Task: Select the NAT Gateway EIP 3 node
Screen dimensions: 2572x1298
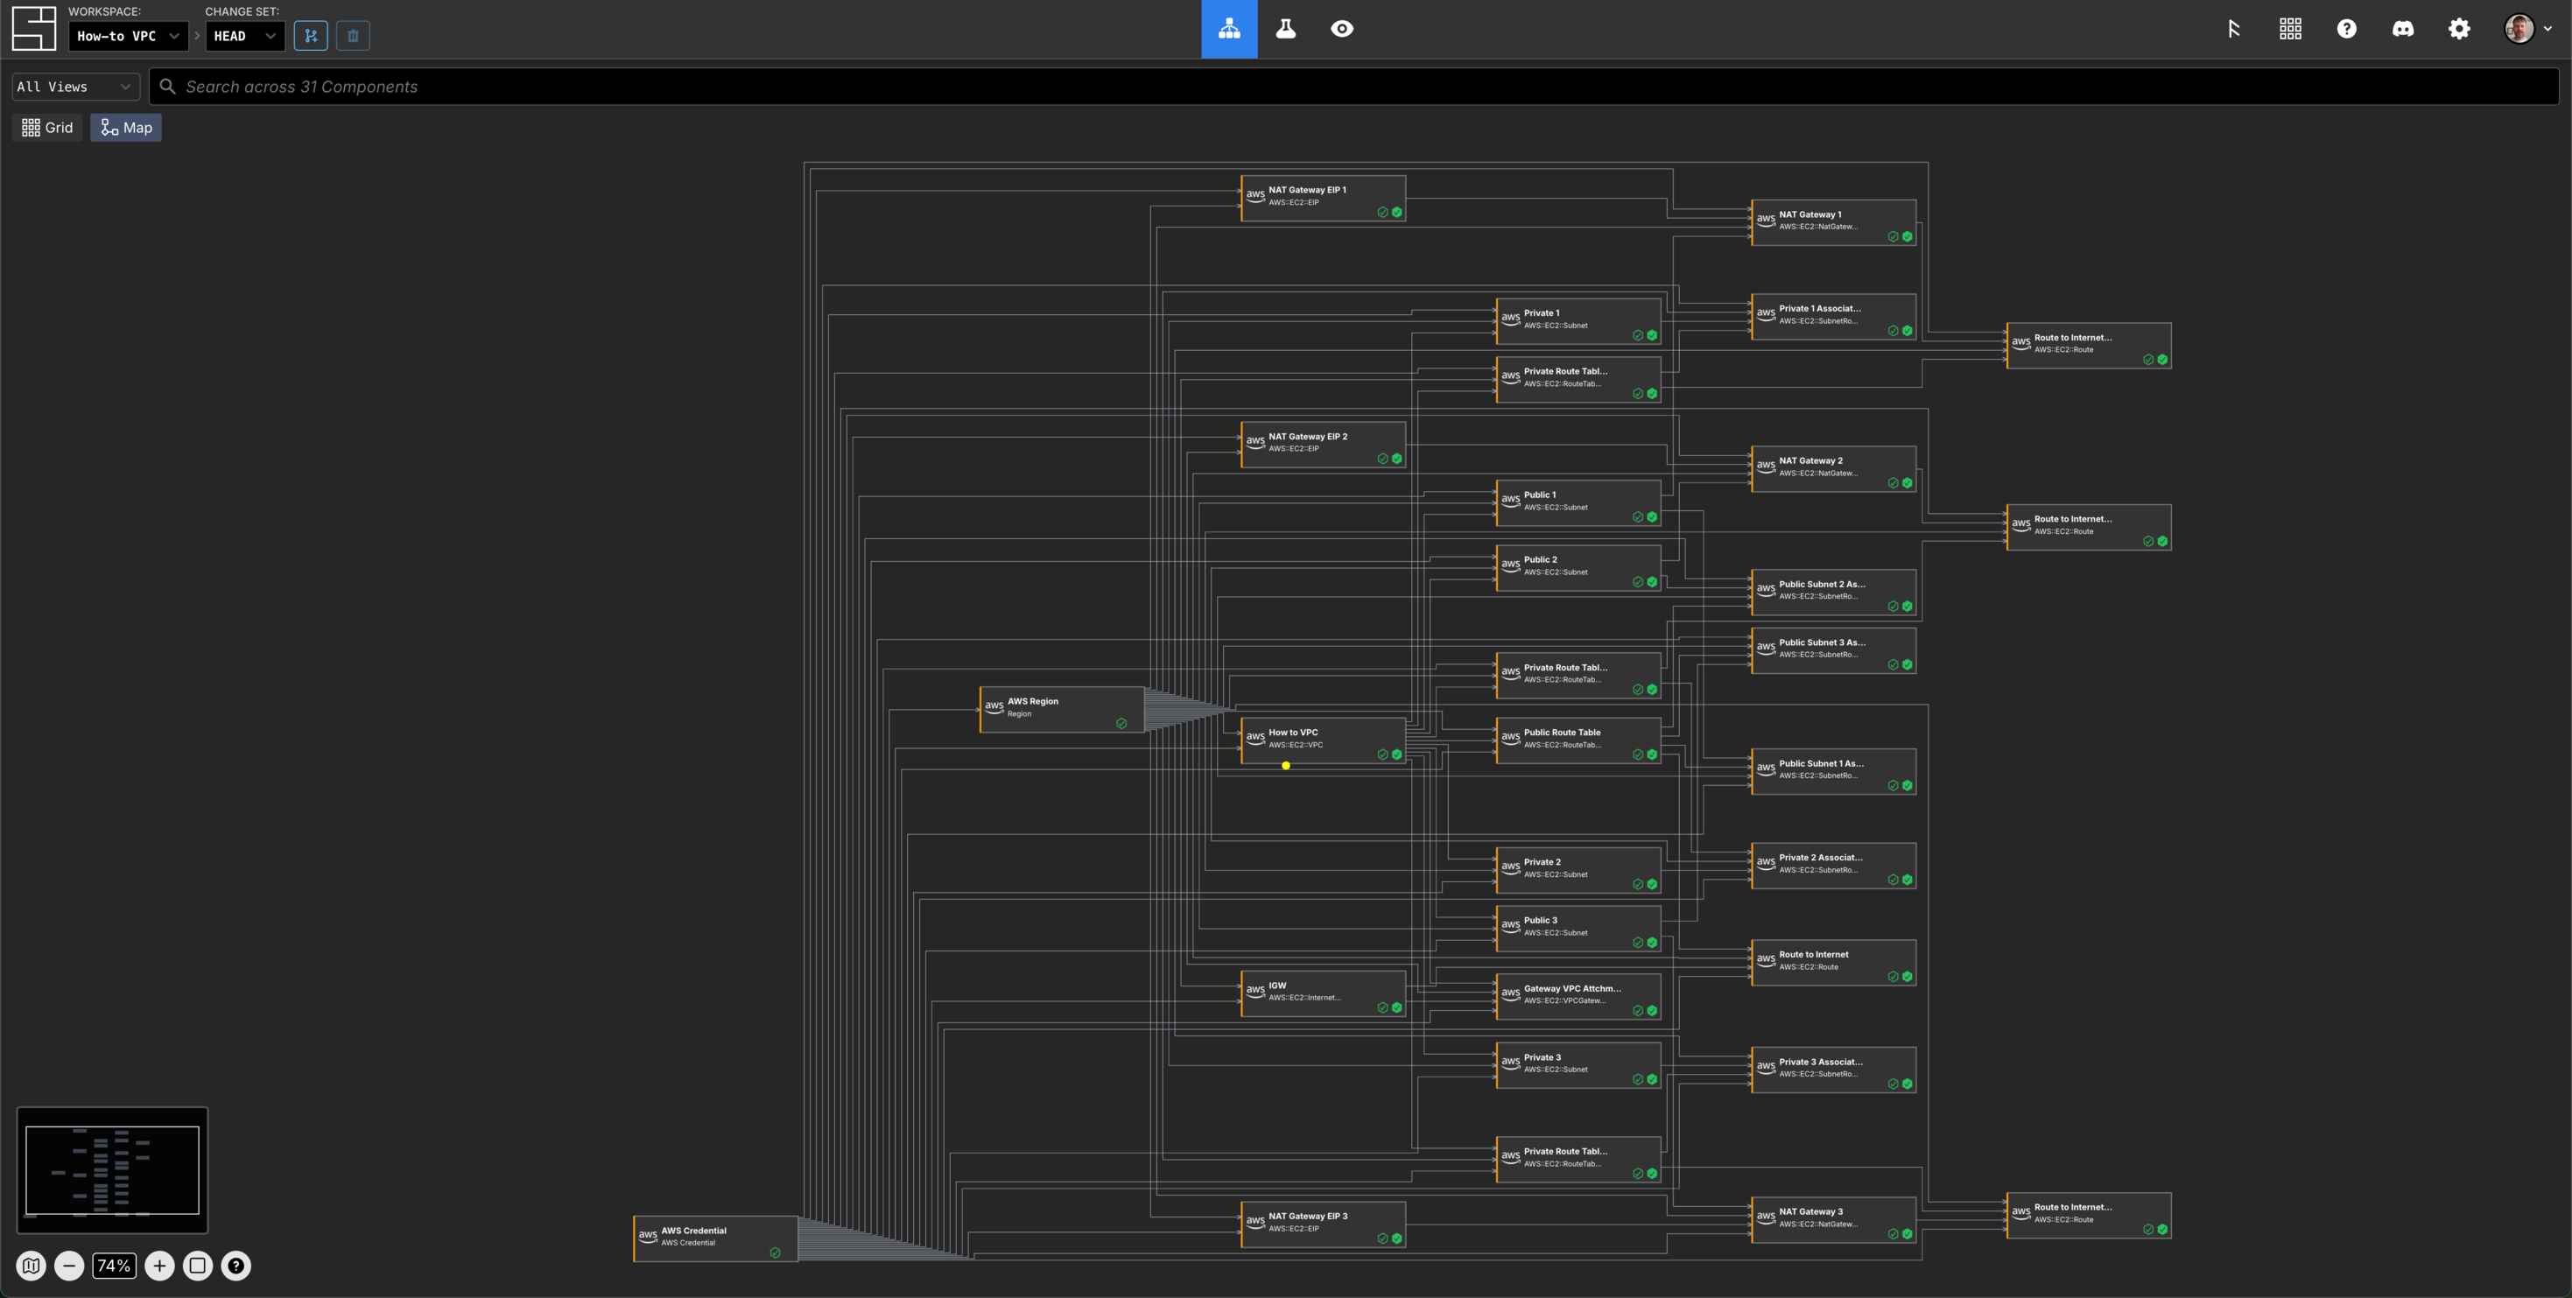Action: (1323, 1224)
